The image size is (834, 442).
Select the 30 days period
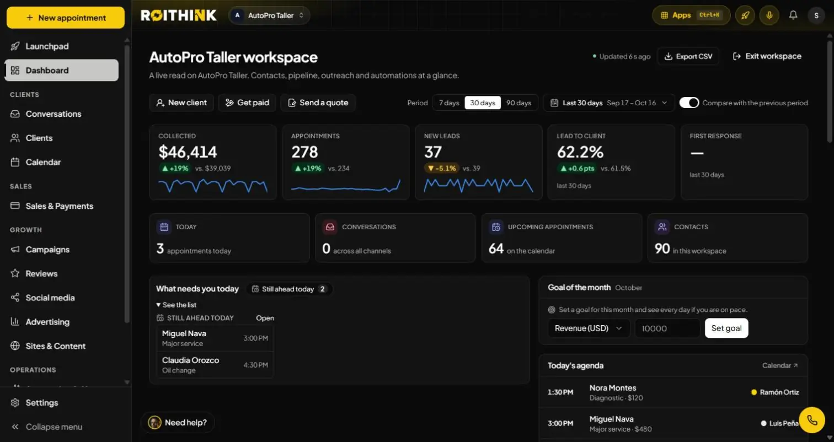483,103
